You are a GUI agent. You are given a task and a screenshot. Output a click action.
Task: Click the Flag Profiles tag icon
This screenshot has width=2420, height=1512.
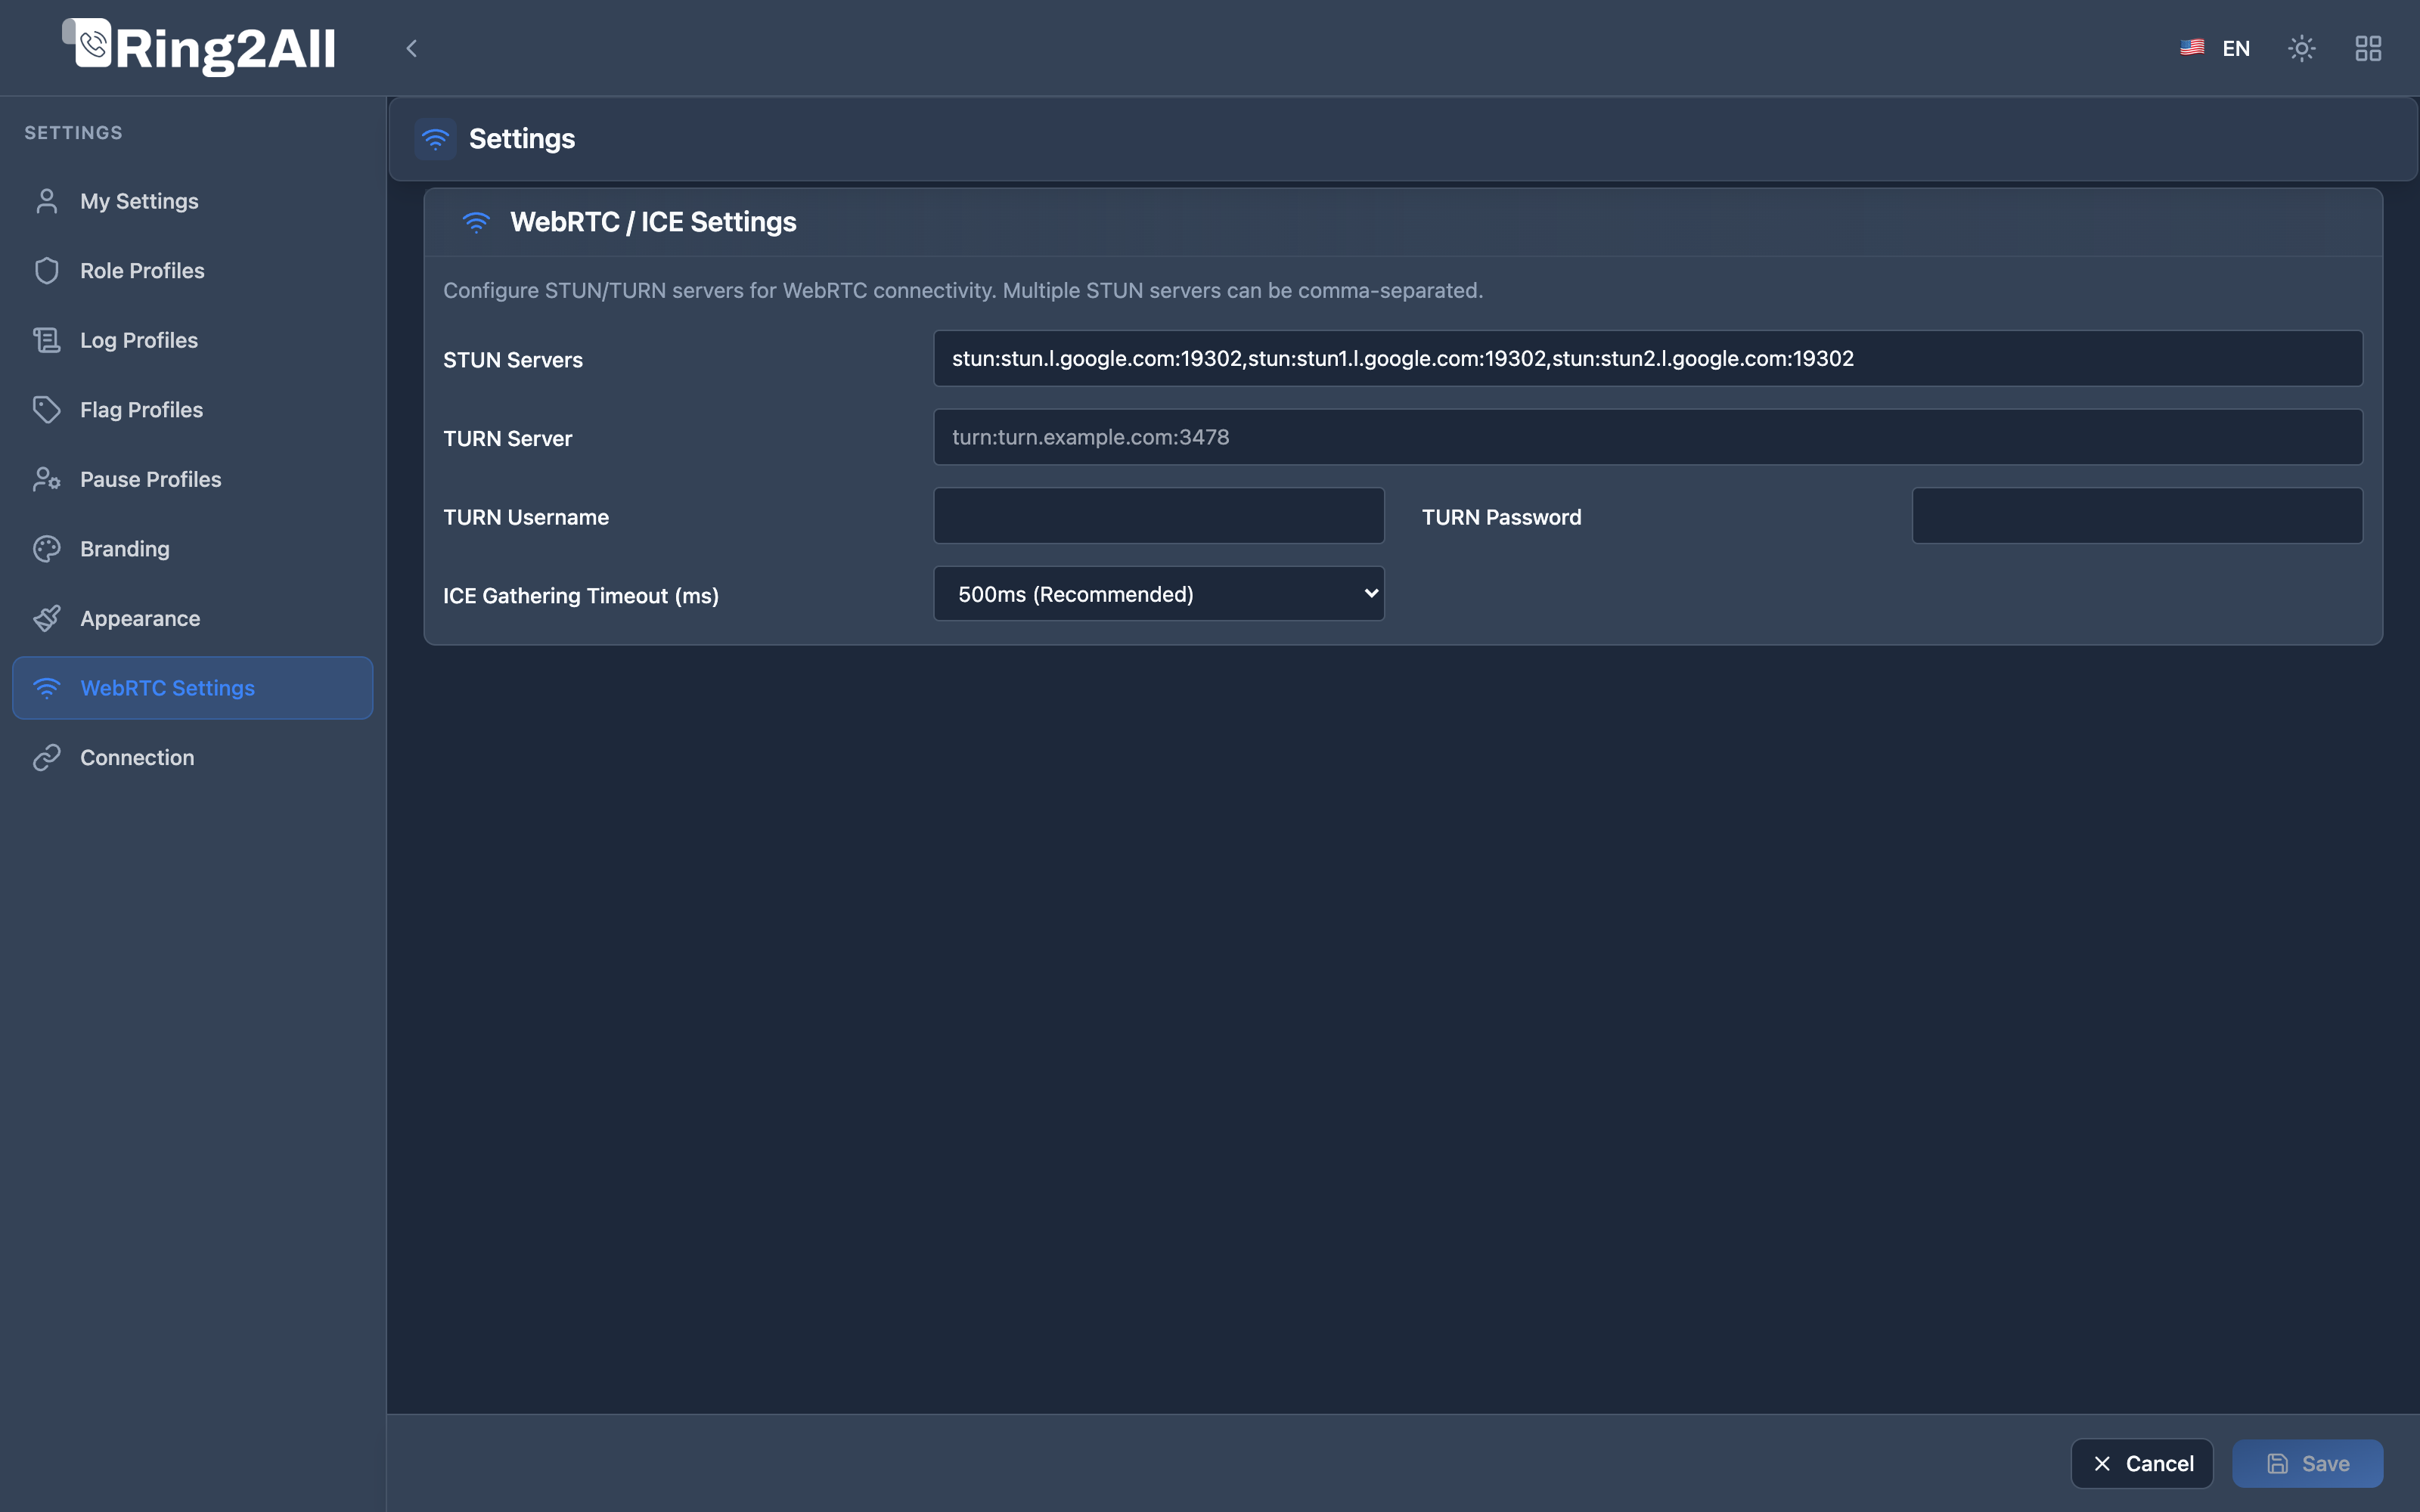click(x=47, y=410)
